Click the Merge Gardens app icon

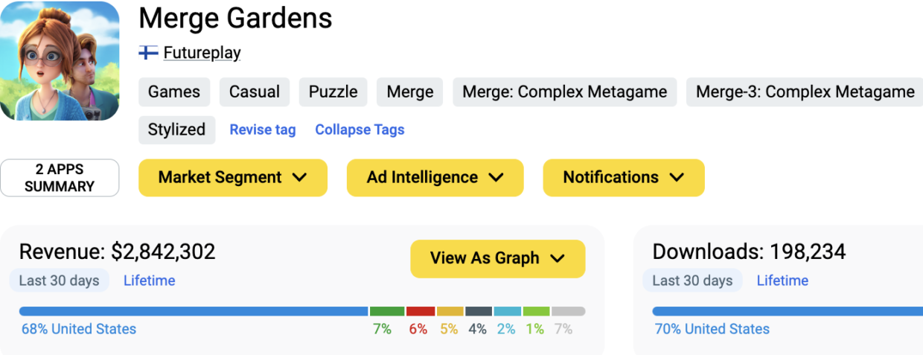coord(60,61)
